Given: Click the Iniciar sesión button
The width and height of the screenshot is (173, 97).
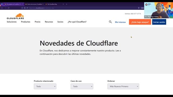Looking at the screenshot, I should 159,22.
